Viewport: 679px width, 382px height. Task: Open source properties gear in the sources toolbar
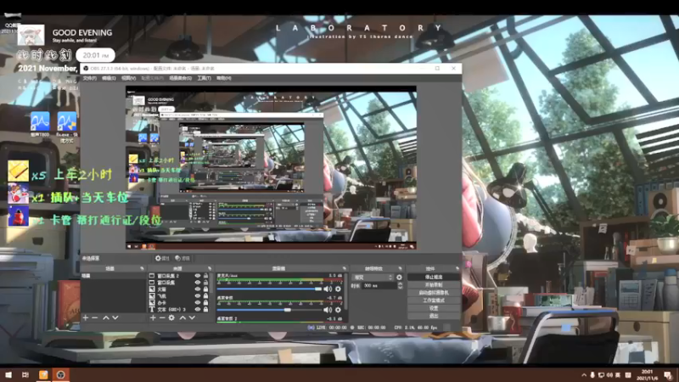171,317
